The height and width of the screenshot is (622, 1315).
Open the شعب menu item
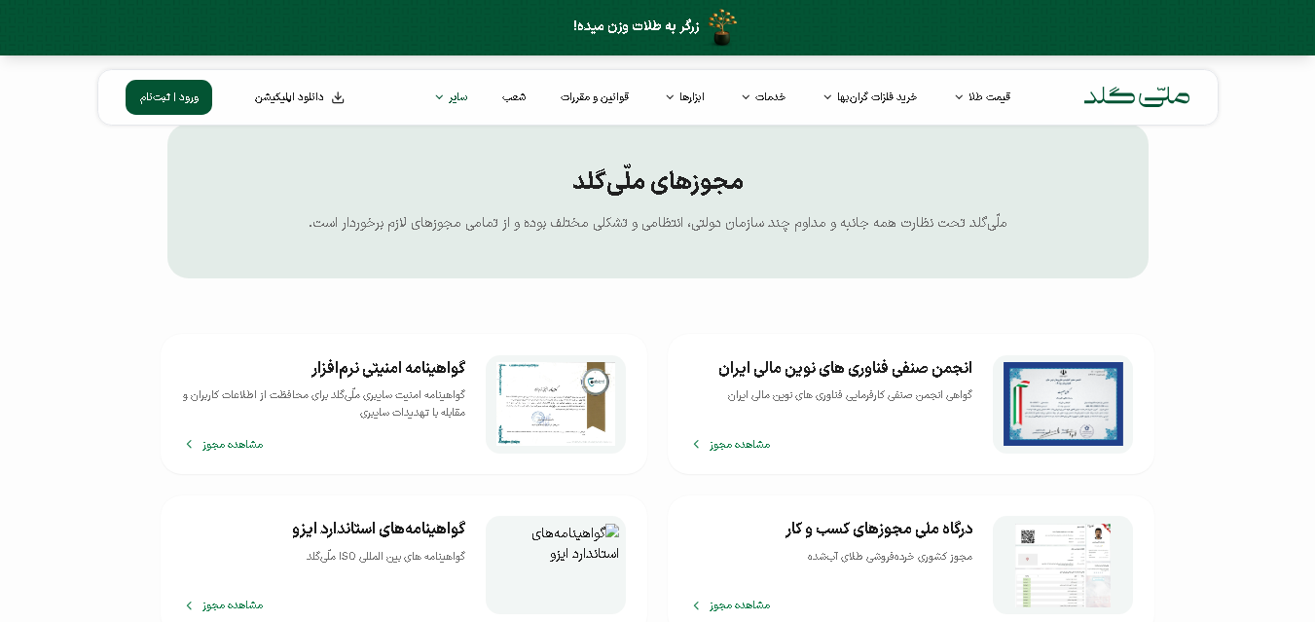[514, 97]
